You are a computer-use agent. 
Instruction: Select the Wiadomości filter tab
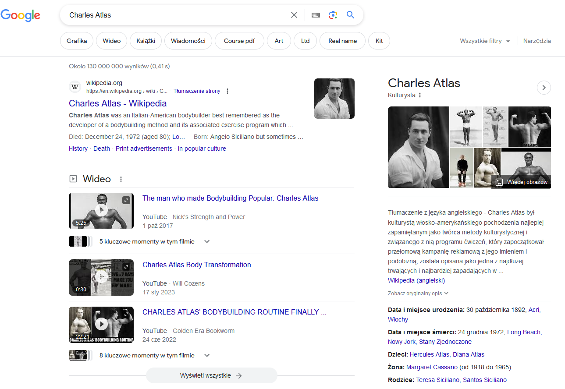pyautogui.click(x=188, y=41)
